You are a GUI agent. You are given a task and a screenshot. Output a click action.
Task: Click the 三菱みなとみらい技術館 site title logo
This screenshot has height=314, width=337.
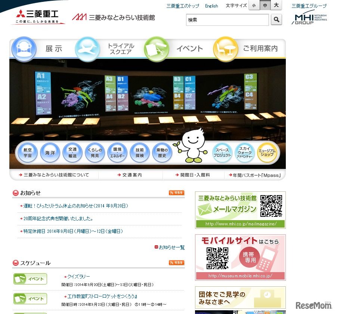tap(114, 17)
